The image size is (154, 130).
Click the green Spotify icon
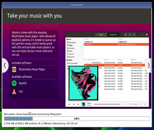click(14, 83)
